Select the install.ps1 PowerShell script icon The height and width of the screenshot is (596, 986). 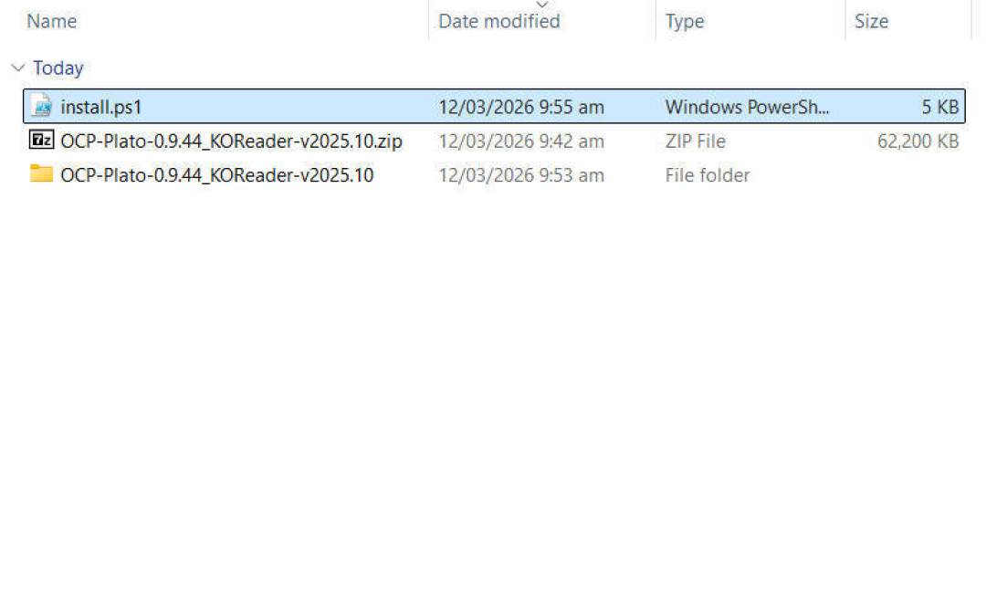click(x=41, y=106)
